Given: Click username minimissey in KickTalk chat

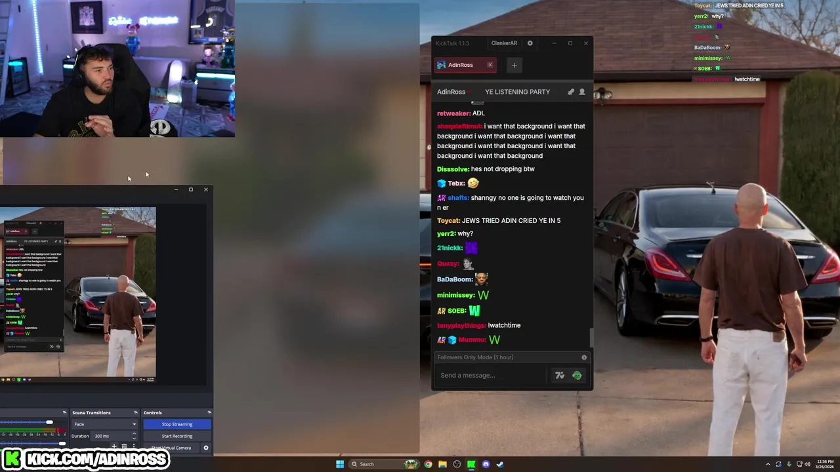Looking at the screenshot, I should click(x=455, y=295).
